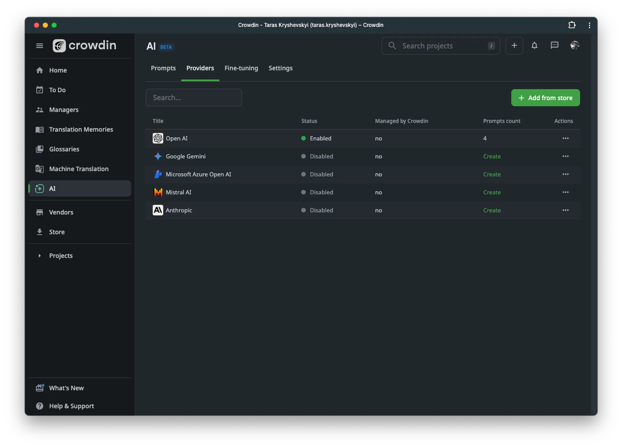Focus the Search projects field
The image size is (622, 448).
click(441, 46)
